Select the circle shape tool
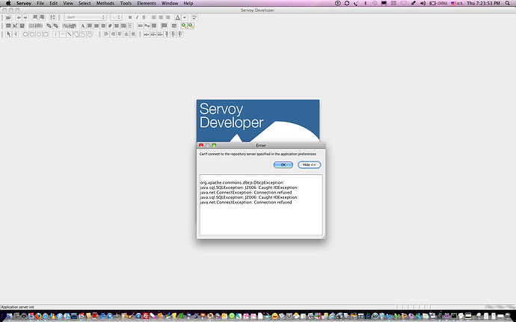Screen dimensions: 516x322 (25, 34)
